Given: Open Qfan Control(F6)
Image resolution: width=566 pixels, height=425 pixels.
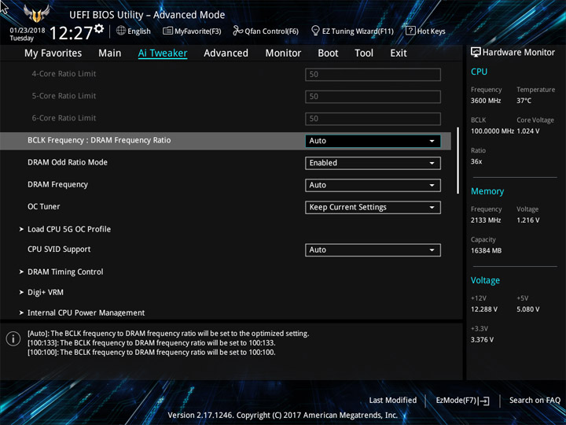Looking at the screenshot, I should [271, 31].
